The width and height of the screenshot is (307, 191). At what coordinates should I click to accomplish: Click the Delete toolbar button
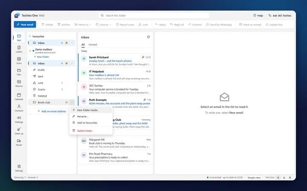coord(47,25)
